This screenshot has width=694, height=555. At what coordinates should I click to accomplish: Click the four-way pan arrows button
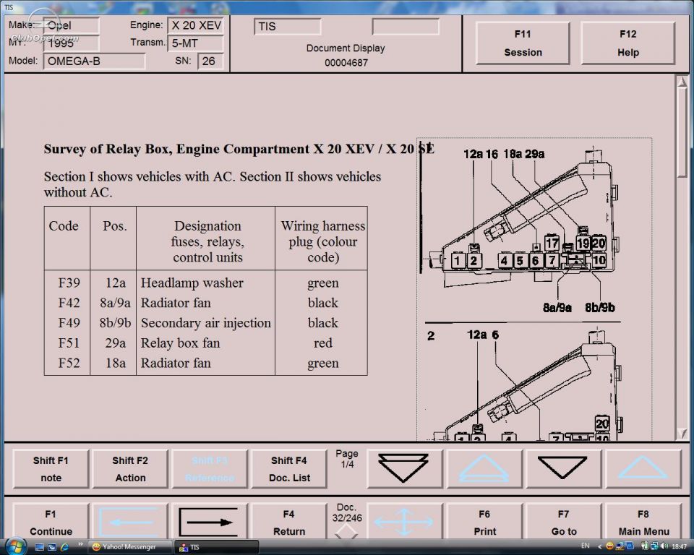[x=404, y=522]
